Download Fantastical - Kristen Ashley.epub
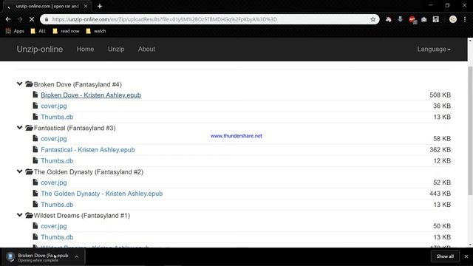 tap(88, 150)
